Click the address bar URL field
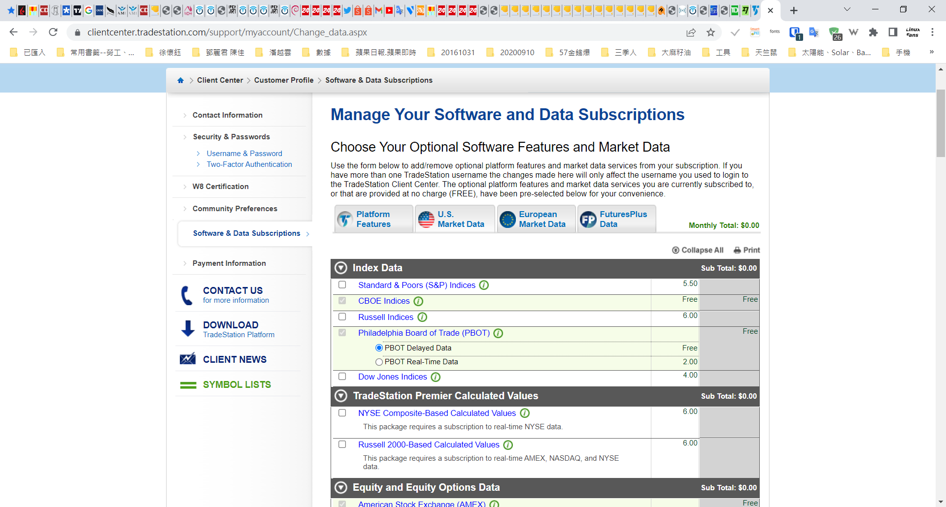 pyautogui.click(x=379, y=32)
